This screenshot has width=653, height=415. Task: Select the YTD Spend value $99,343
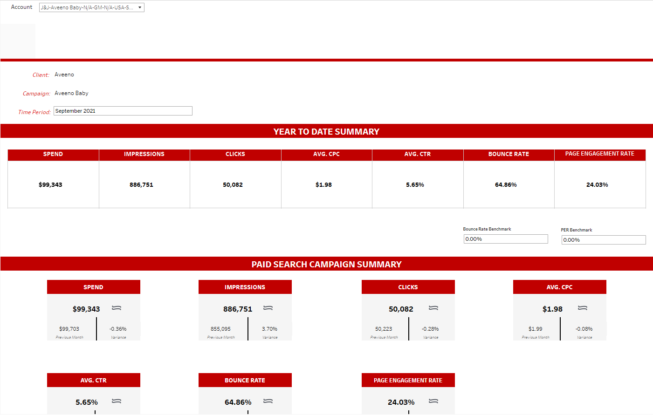[50, 185]
